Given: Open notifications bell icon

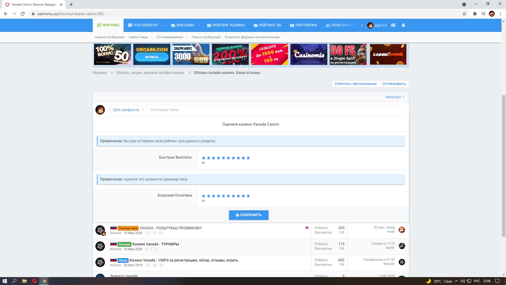Looking at the screenshot, I should [403, 25].
